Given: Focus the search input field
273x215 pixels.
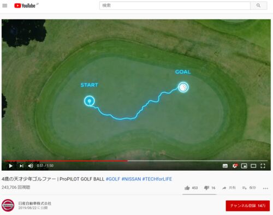Looking at the screenshot, I should [x=175, y=5].
